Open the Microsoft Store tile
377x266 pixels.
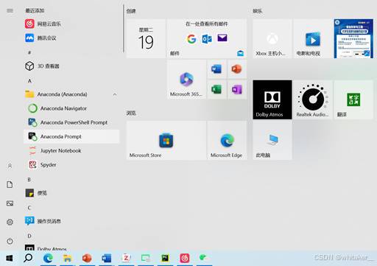166,141
